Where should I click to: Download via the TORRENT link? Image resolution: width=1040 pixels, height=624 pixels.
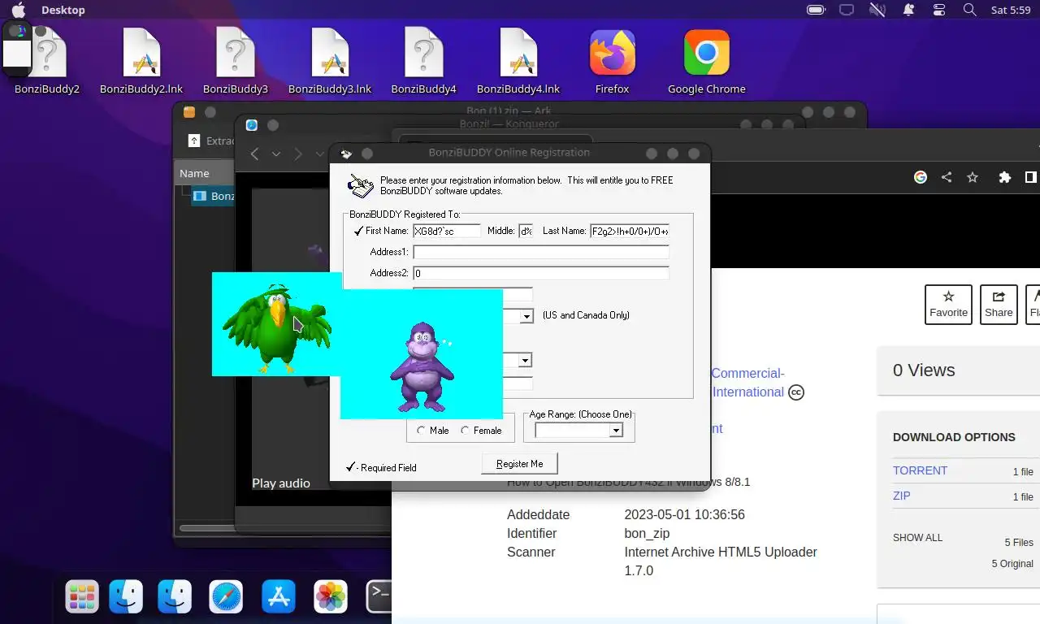click(x=920, y=470)
